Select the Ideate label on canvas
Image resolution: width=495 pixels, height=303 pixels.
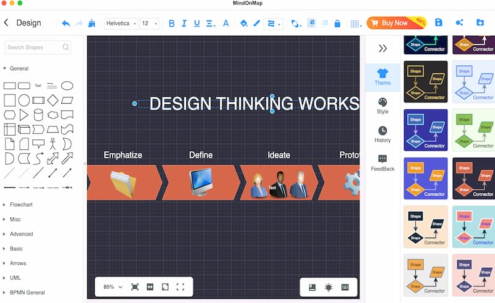coord(279,155)
